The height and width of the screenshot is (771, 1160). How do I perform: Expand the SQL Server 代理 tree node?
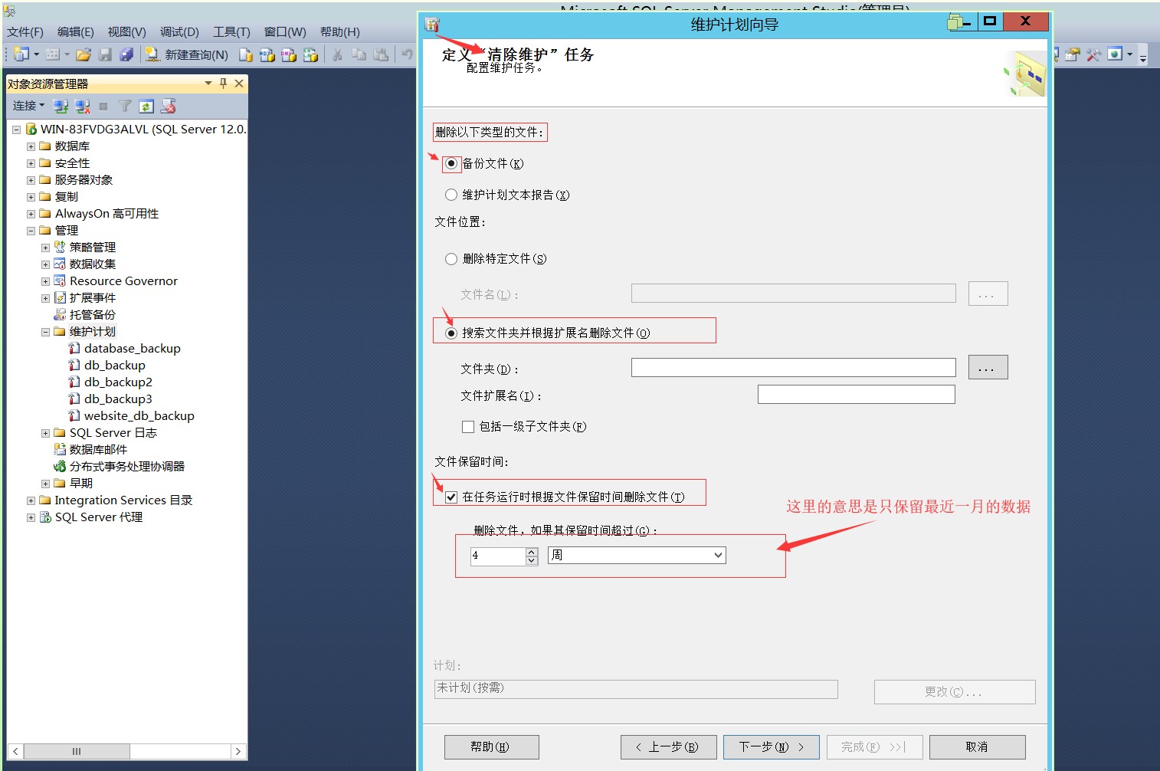tap(31, 517)
